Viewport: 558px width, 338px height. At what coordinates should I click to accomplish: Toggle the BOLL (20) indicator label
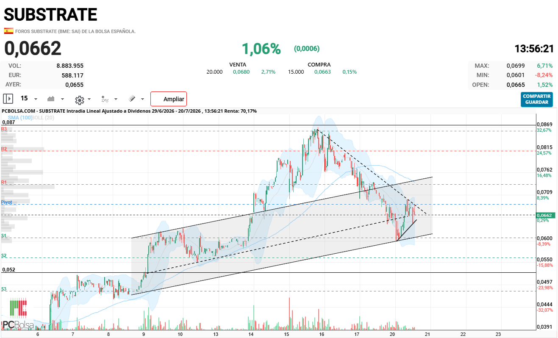pos(43,117)
